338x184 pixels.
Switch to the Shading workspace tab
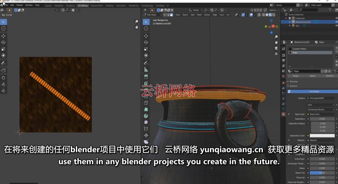[109, 5]
